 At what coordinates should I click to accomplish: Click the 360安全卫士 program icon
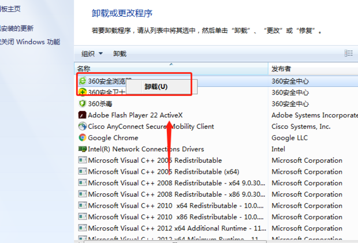pos(83,92)
